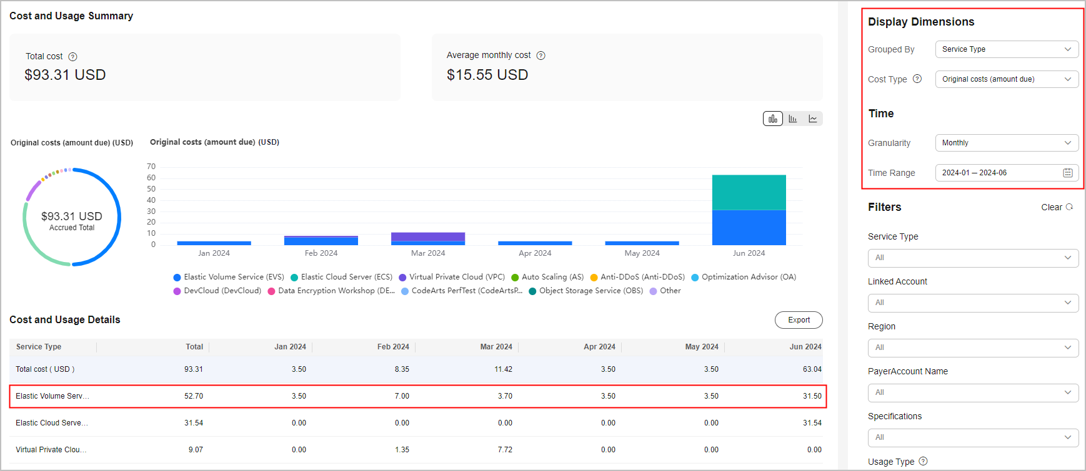Click the Total cost help icon
Image resolution: width=1086 pixels, height=471 pixels.
click(72, 57)
